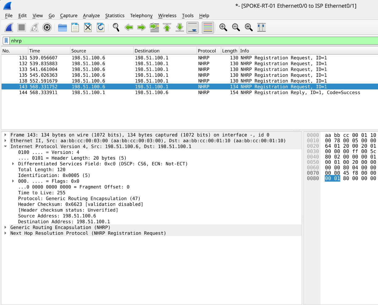The image size is (378, 305).
Task: Select Source Address: 198.51.100.6 field
Action: point(57,216)
